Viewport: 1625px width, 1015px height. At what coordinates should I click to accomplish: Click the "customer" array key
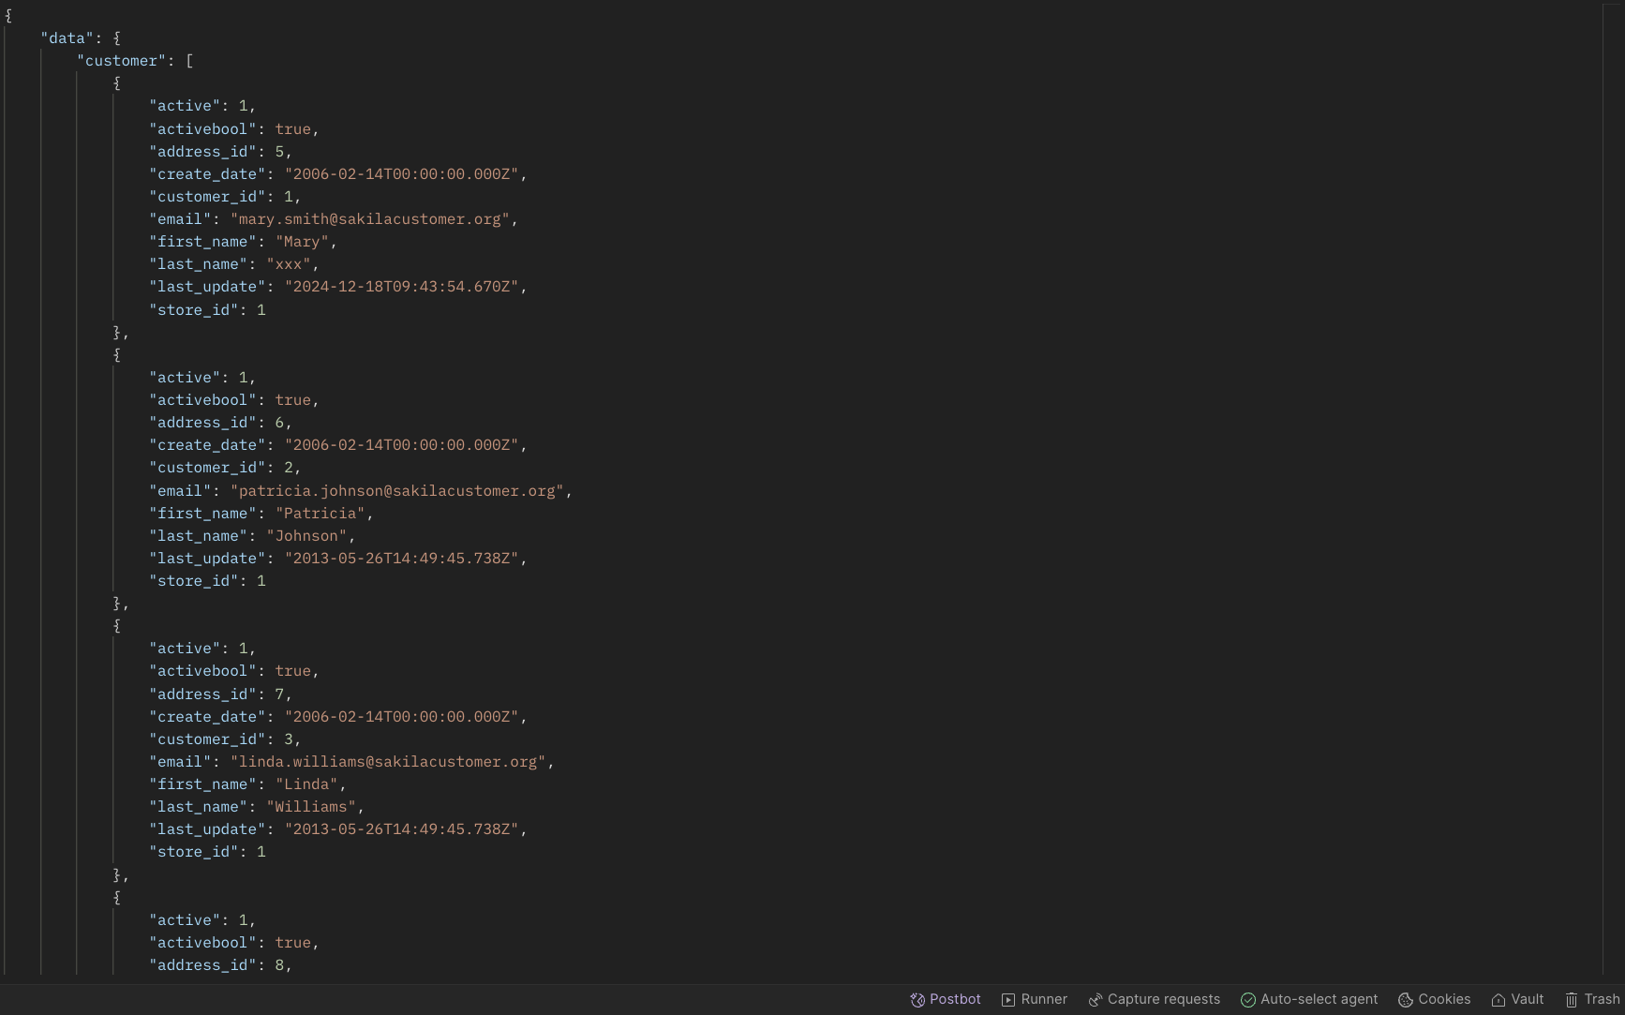click(121, 61)
